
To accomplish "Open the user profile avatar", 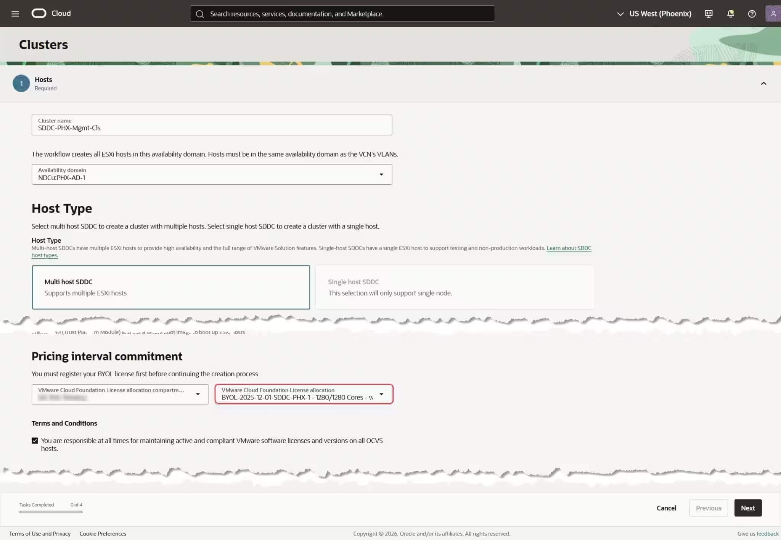I will pos(774,13).
